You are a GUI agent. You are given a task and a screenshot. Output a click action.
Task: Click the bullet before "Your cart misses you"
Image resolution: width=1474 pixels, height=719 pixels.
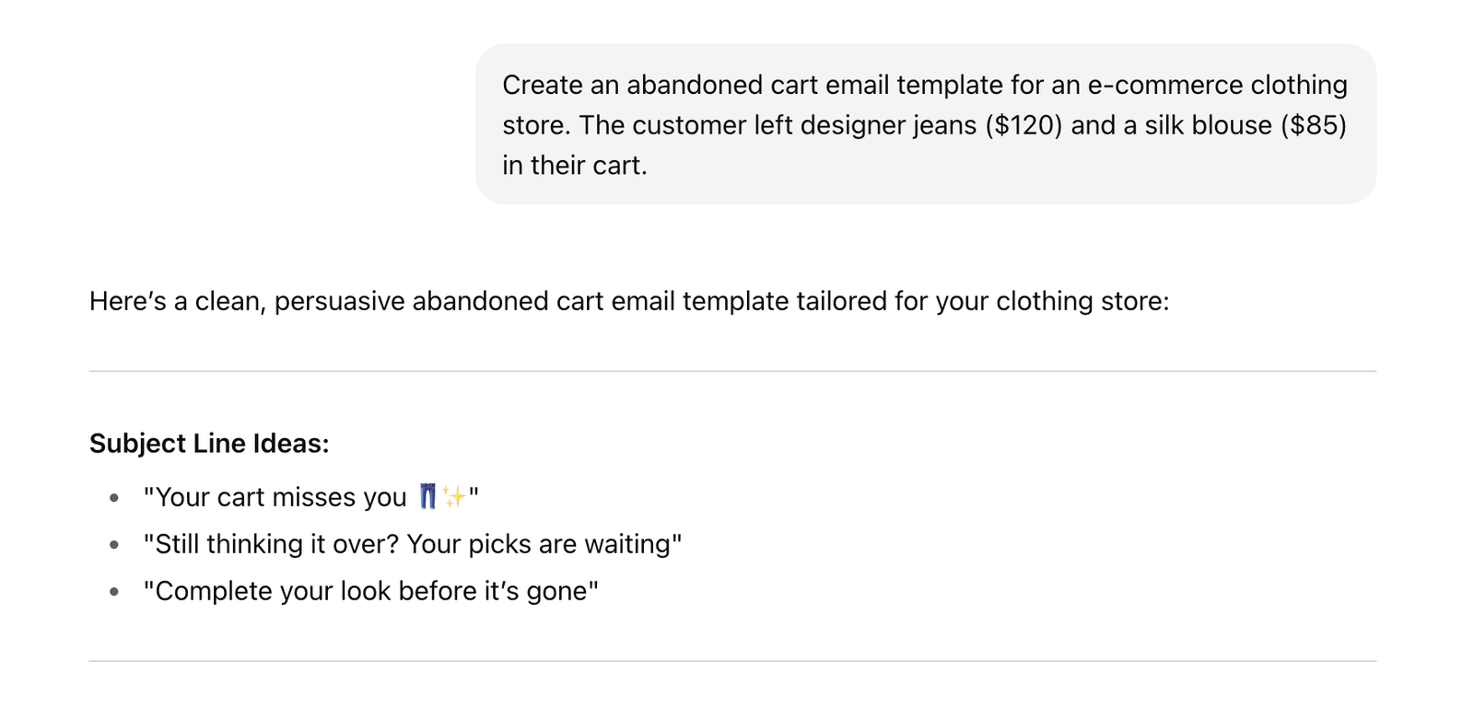pyautogui.click(x=114, y=498)
